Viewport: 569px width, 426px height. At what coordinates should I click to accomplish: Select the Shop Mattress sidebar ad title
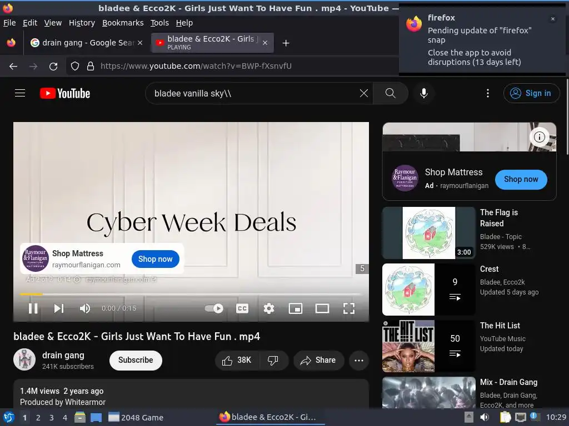[453, 172]
